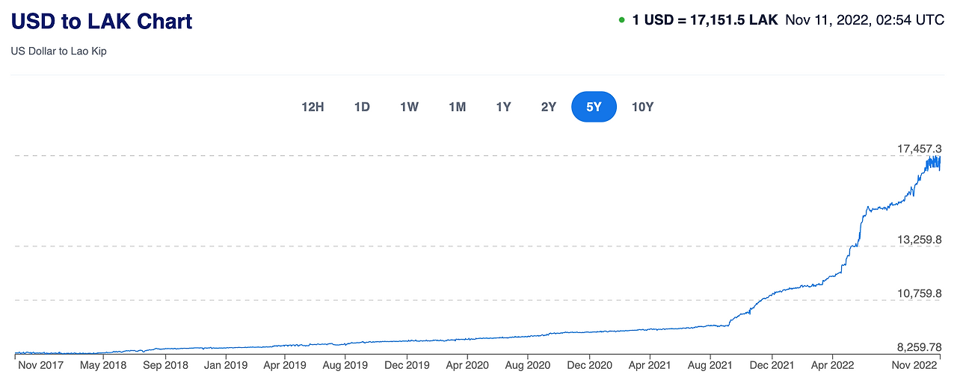Switch chart to 1D range
The height and width of the screenshot is (389, 957).
(x=362, y=107)
